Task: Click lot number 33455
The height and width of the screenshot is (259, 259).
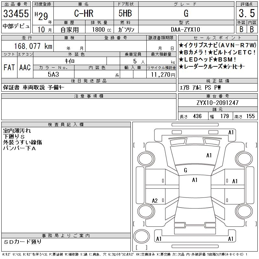Action: pos(16,13)
